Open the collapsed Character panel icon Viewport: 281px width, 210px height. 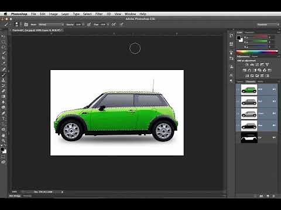point(231,75)
